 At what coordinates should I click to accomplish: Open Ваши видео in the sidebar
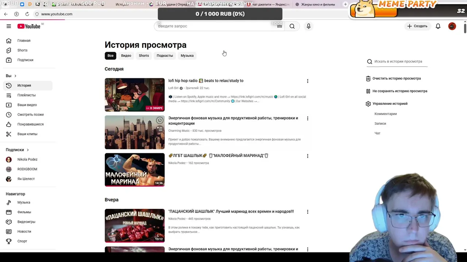(x=28, y=105)
